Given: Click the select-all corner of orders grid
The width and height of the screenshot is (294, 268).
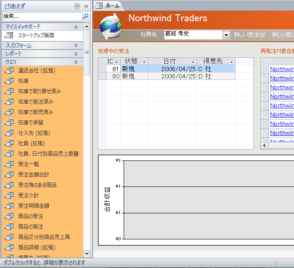Looking at the screenshot, I should [102, 61].
